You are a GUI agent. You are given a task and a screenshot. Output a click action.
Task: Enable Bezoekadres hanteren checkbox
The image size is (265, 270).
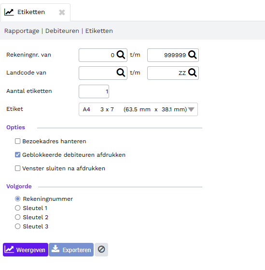click(17, 141)
